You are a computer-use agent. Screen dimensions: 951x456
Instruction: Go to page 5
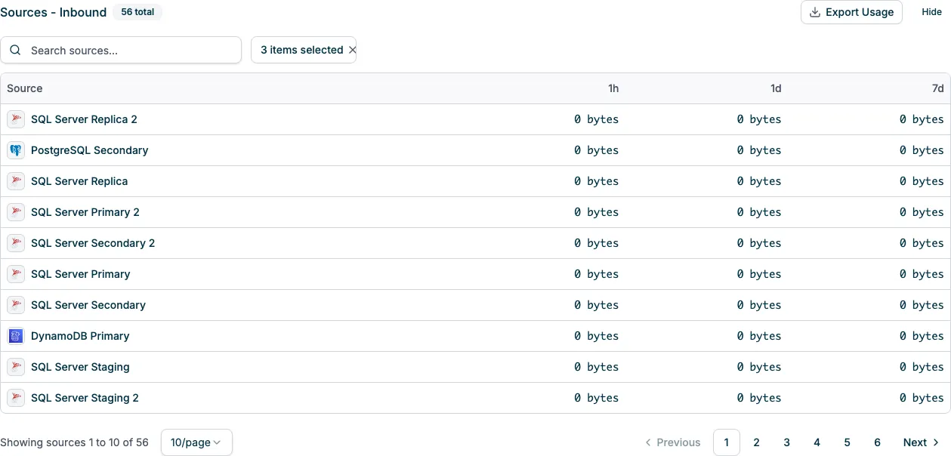(848, 442)
